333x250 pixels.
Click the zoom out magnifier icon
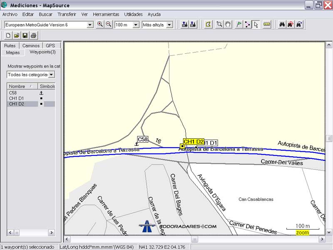coord(109,25)
